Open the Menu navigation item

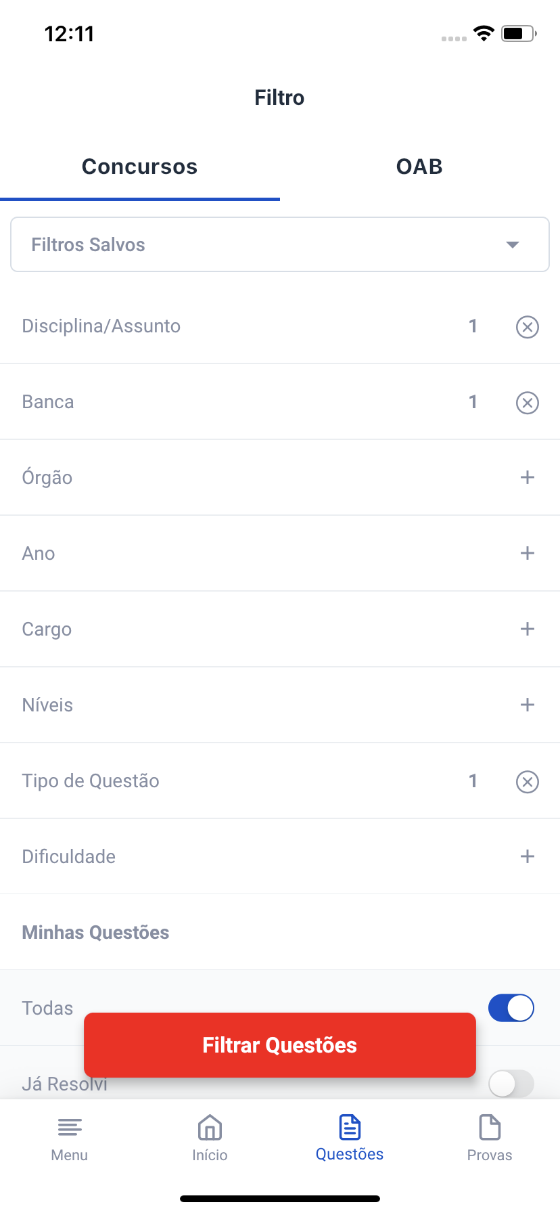point(70,1139)
